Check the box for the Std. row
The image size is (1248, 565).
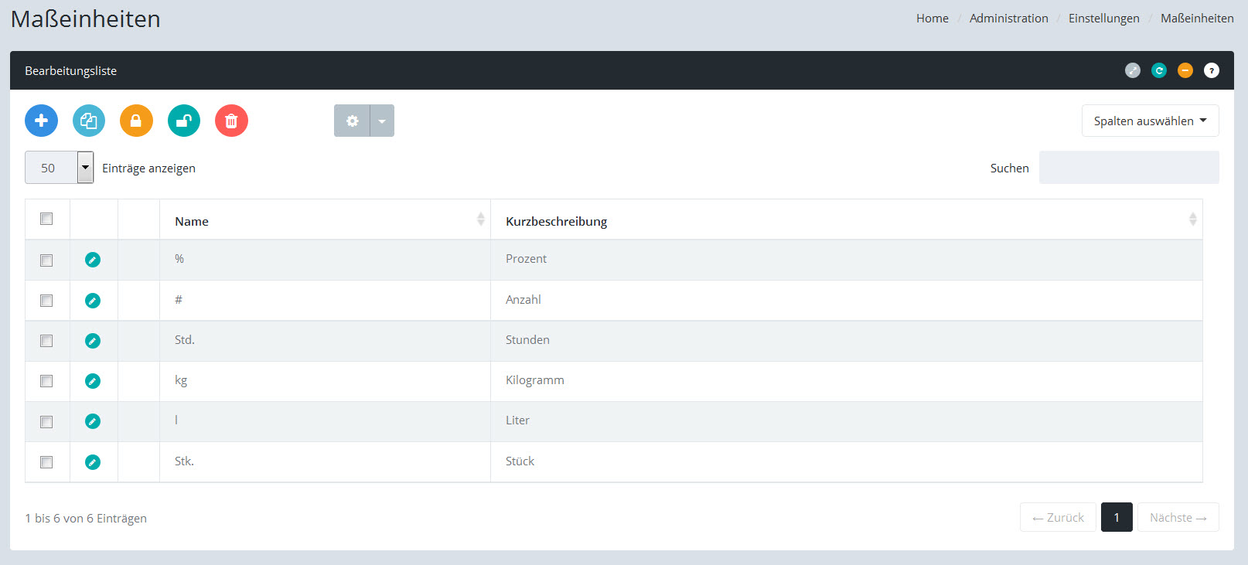pyautogui.click(x=46, y=341)
